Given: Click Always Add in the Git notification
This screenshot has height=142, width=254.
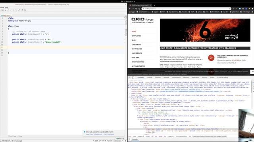Looking at the screenshot, I should pyautogui.click(x=98, y=134).
